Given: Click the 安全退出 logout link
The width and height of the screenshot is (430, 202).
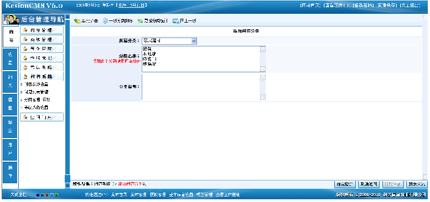Looking at the screenshot, I should (x=410, y=6).
